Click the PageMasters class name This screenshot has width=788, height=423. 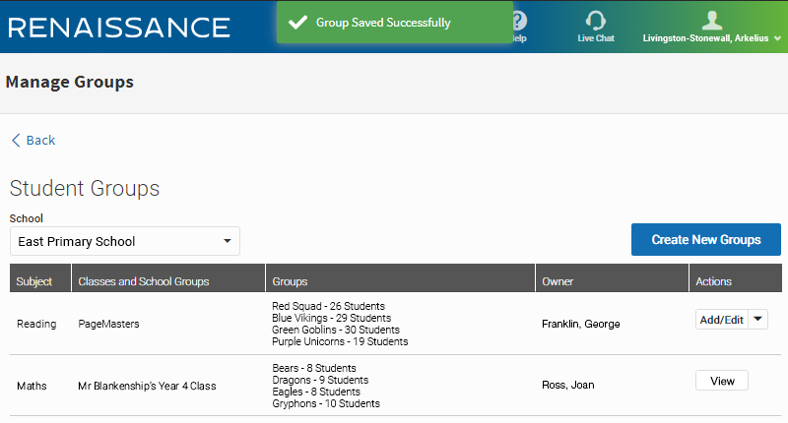(108, 324)
